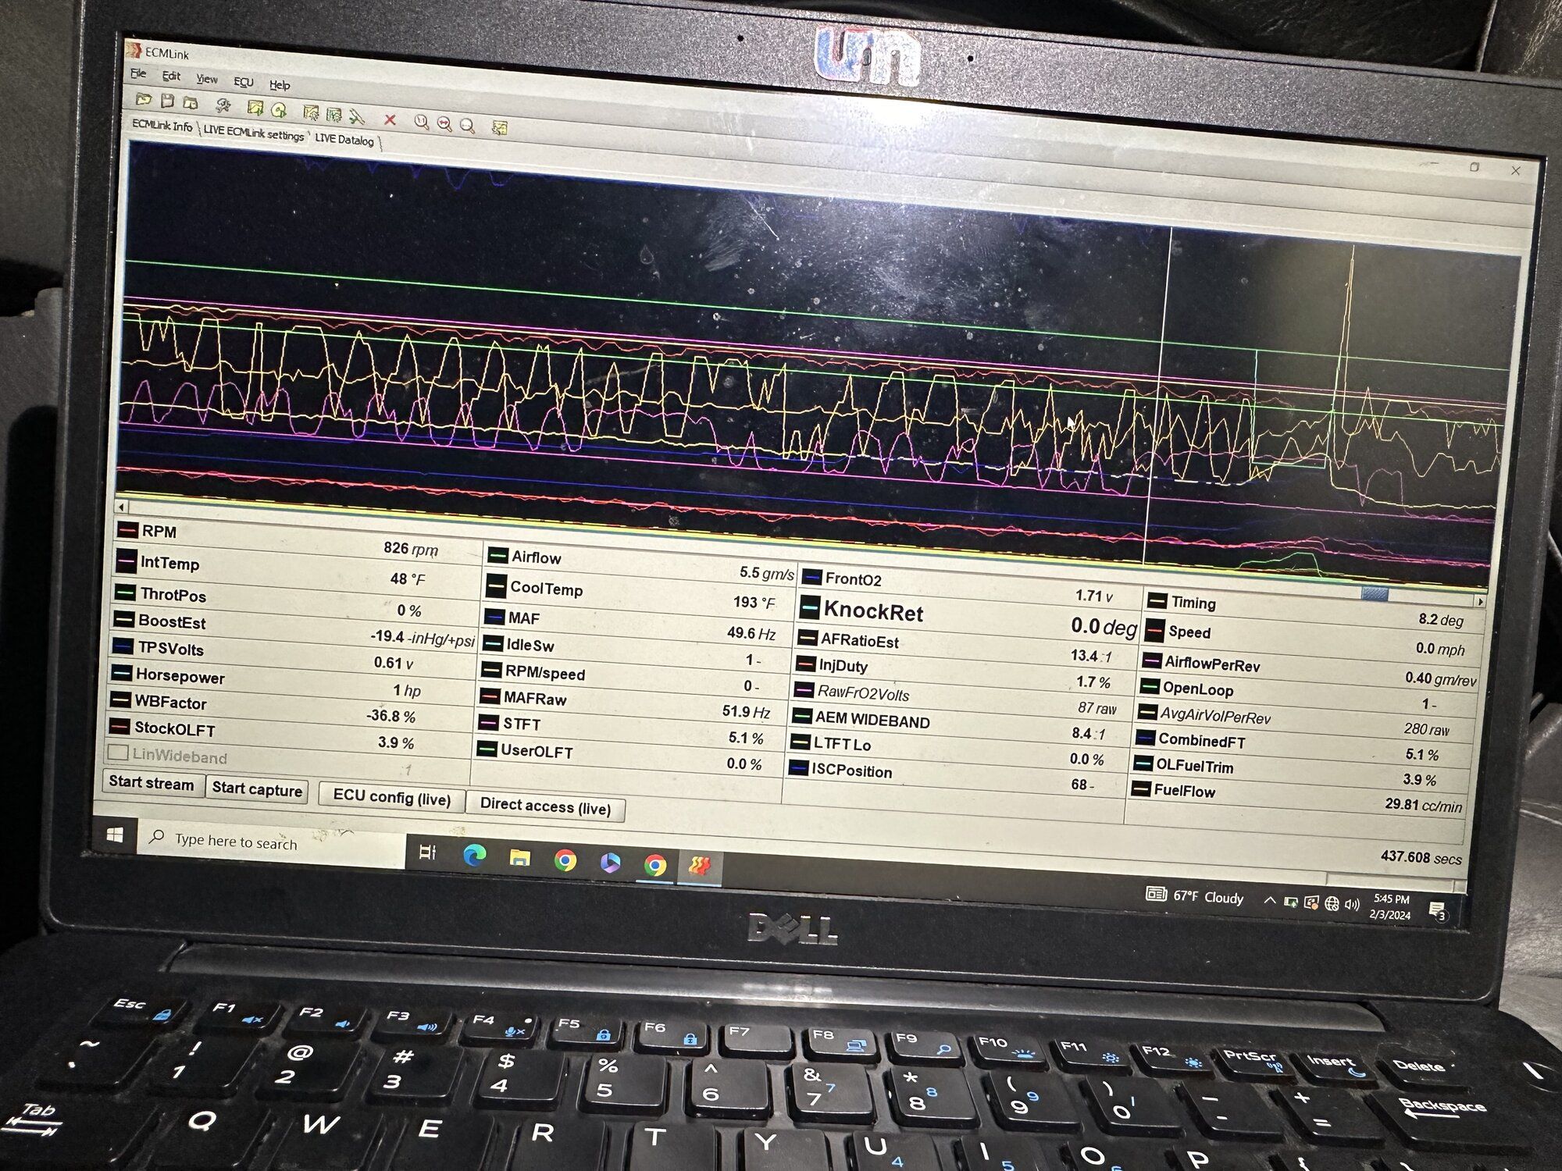Viewport: 1562px width, 1171px height.
Task: Click the wrench tools toolbar icon
Action: (x=223, y=105)
